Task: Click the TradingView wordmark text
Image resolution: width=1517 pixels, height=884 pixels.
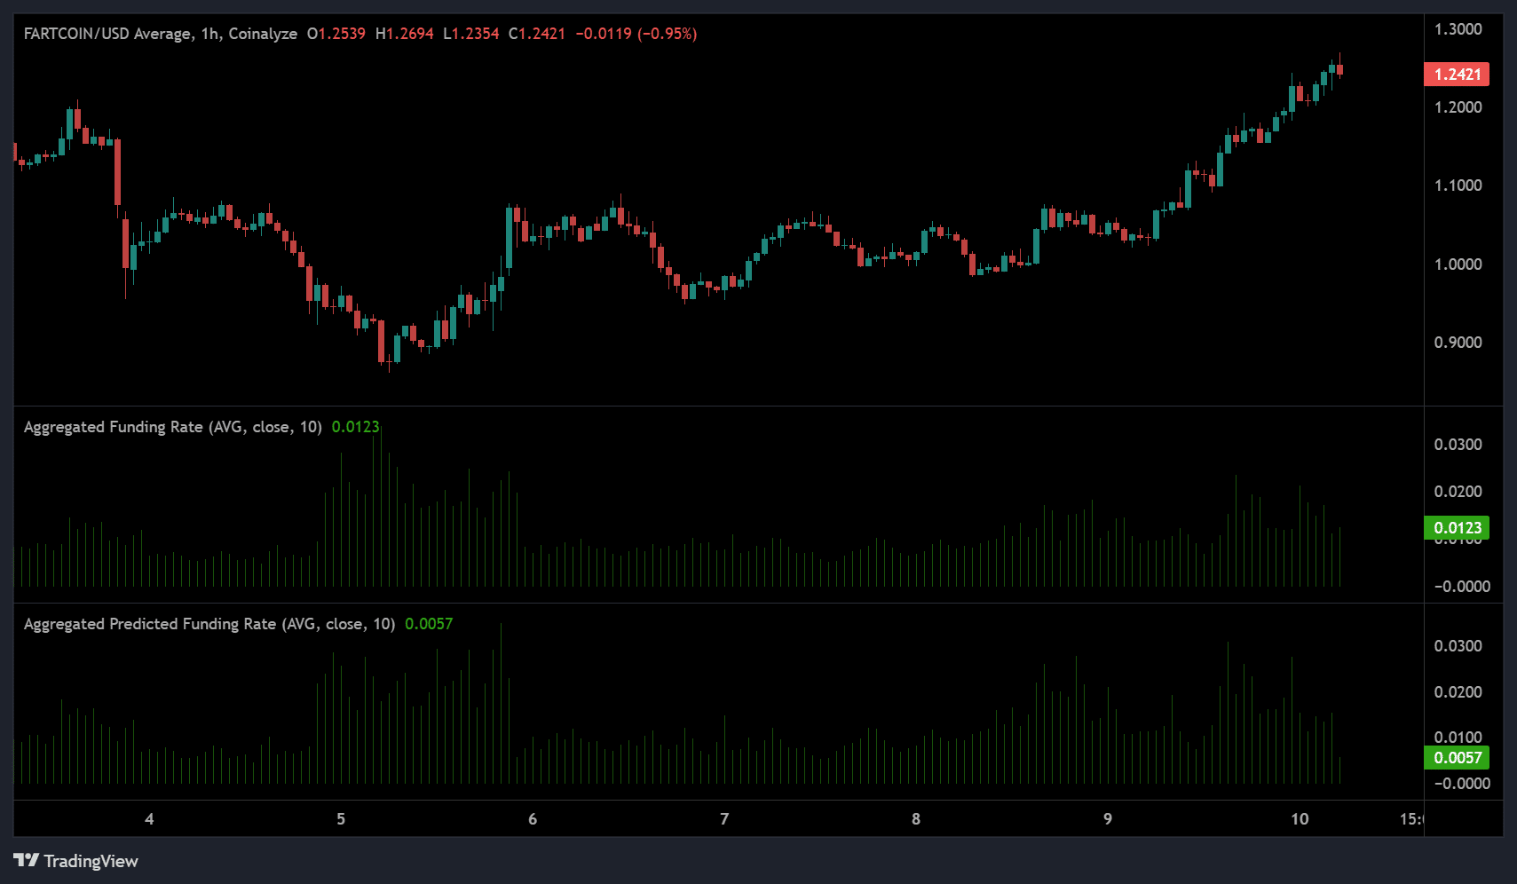Action: pyautogui.click(x=91, y=861)
